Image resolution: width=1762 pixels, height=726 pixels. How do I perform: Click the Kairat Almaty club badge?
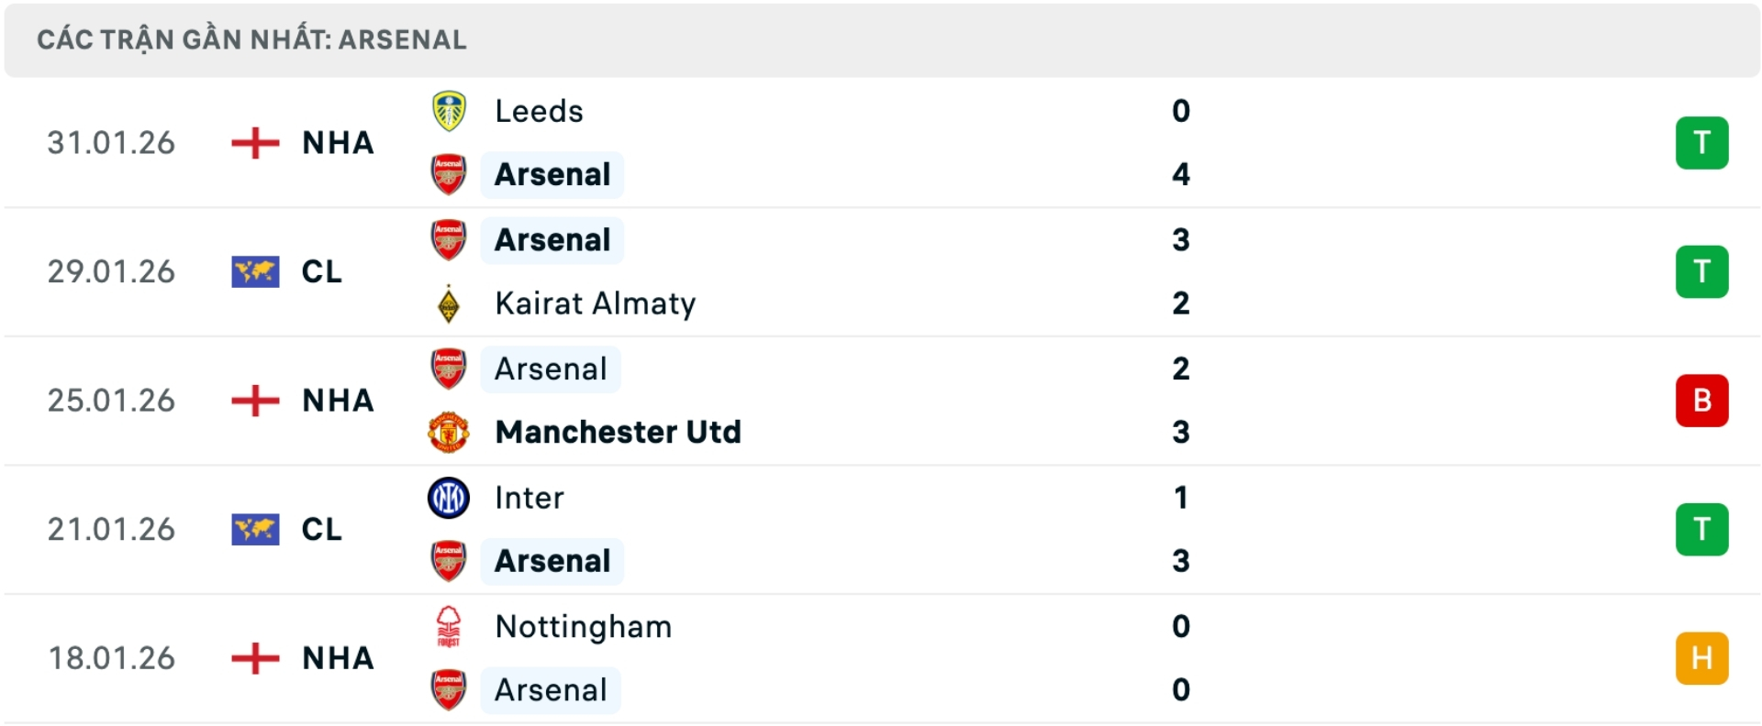click(x=449, y=303)
